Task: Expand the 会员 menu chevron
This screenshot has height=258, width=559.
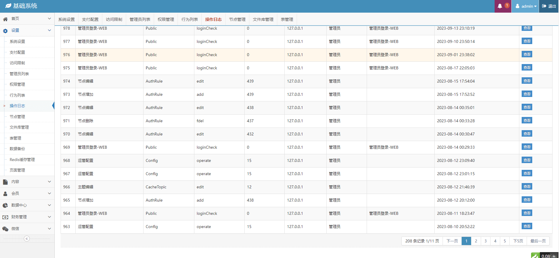Action: click(x=49, y=193)
